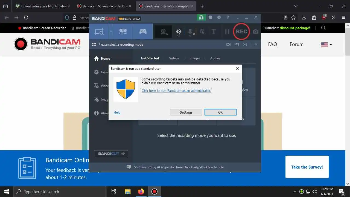Confirm the dialog with OK
The height and width of the screenshot is (197, 350).
point(220,112)
